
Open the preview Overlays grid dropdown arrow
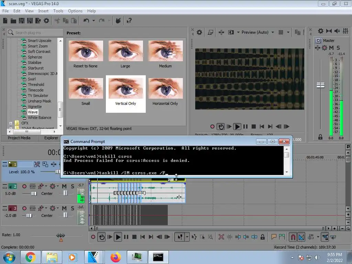(288, 32)
